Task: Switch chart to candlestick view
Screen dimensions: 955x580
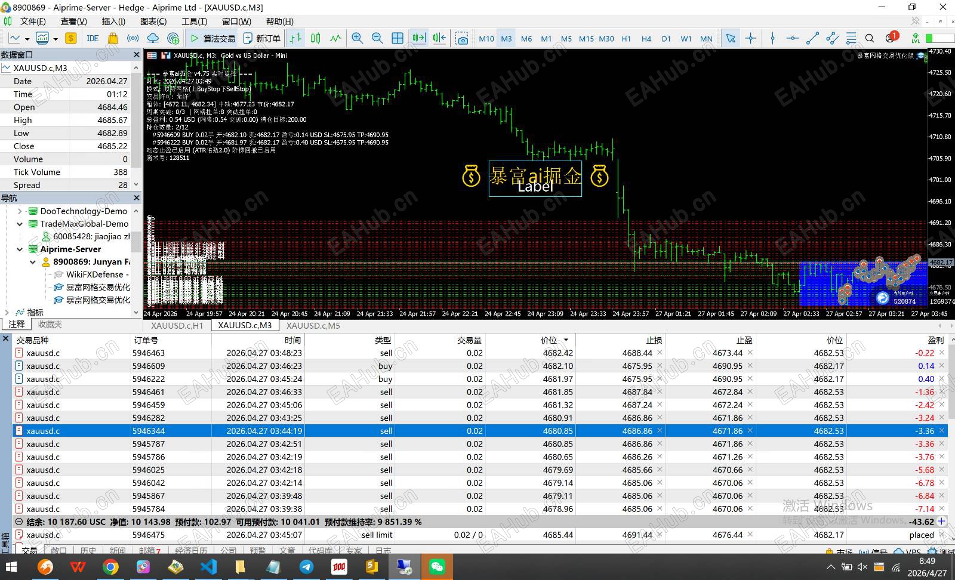Action: 316,38
